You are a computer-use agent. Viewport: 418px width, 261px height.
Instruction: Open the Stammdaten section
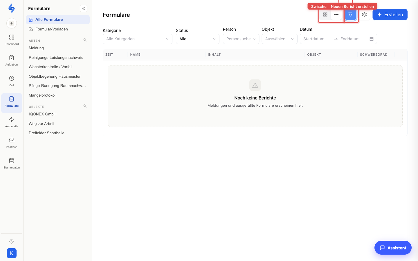pyautogui.click(x=12, y=164)
